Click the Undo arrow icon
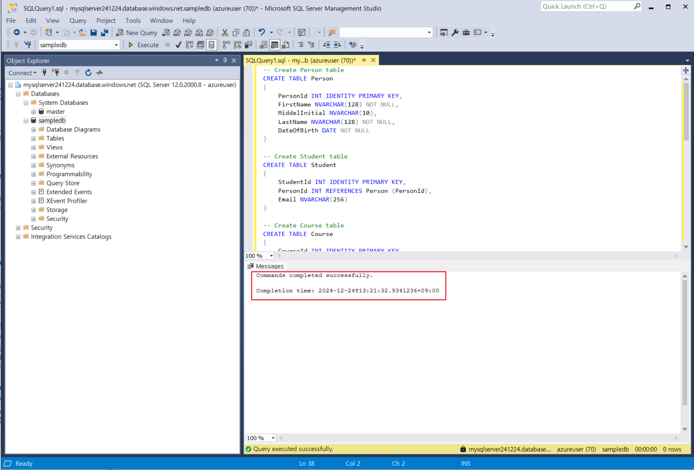 tap(261, 32)
